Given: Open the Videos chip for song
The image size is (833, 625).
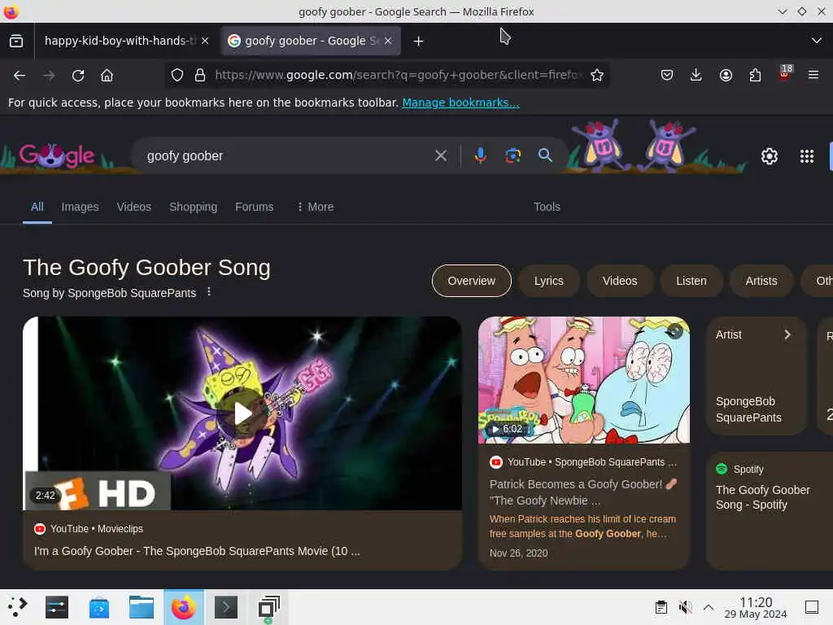Looking at the screenshot, I should coord(619,281).
